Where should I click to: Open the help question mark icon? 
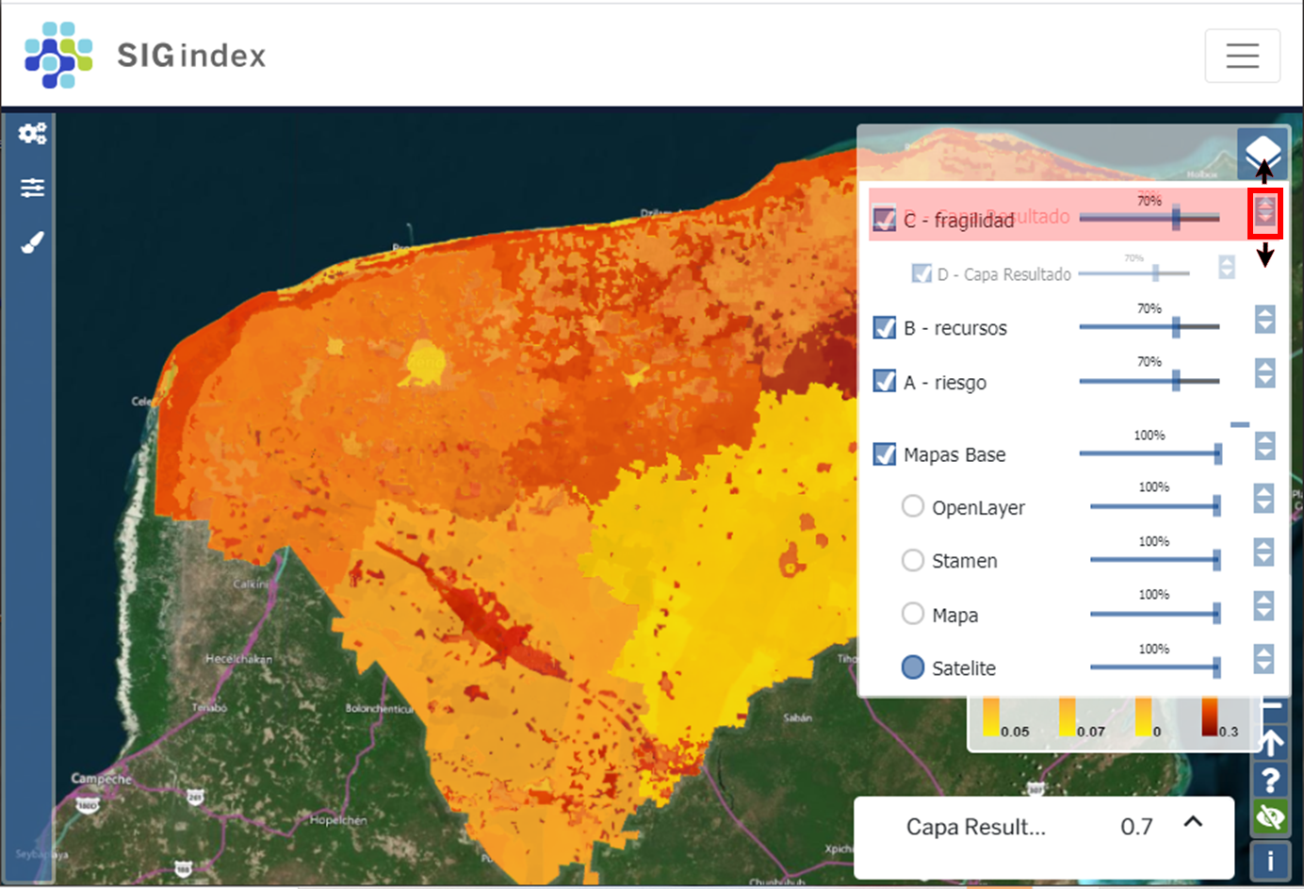coord(1271,781)
